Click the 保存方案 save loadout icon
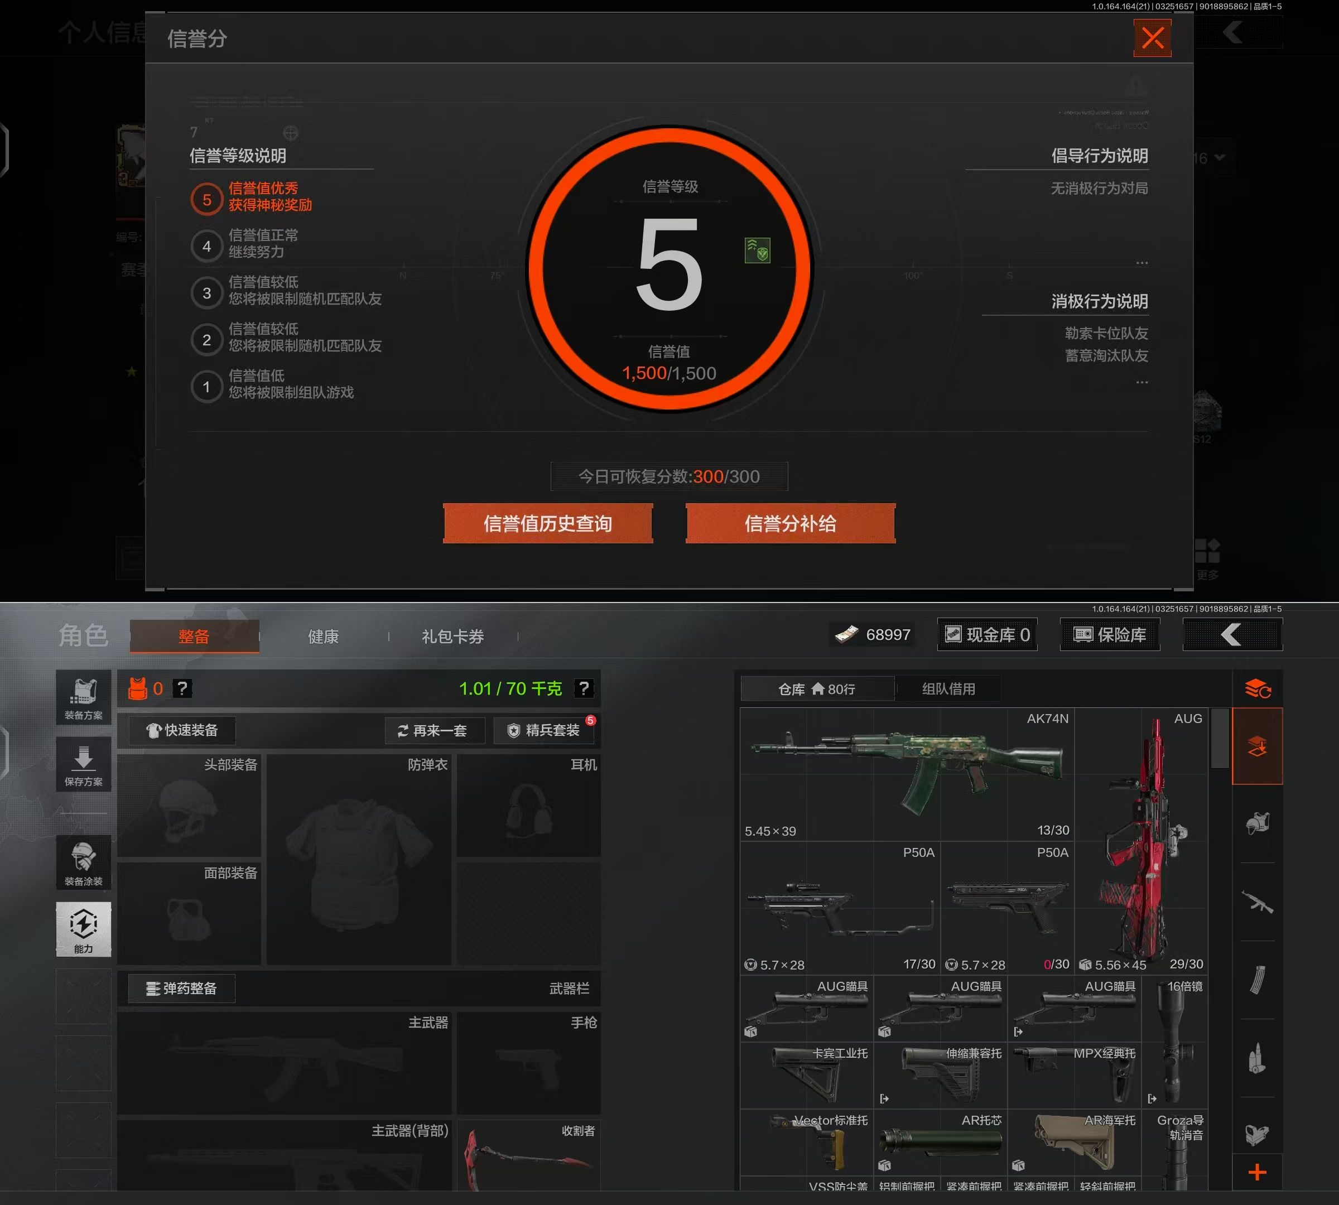The width and height of the screenshot is (1339, 1205). (x=84, y=764)
